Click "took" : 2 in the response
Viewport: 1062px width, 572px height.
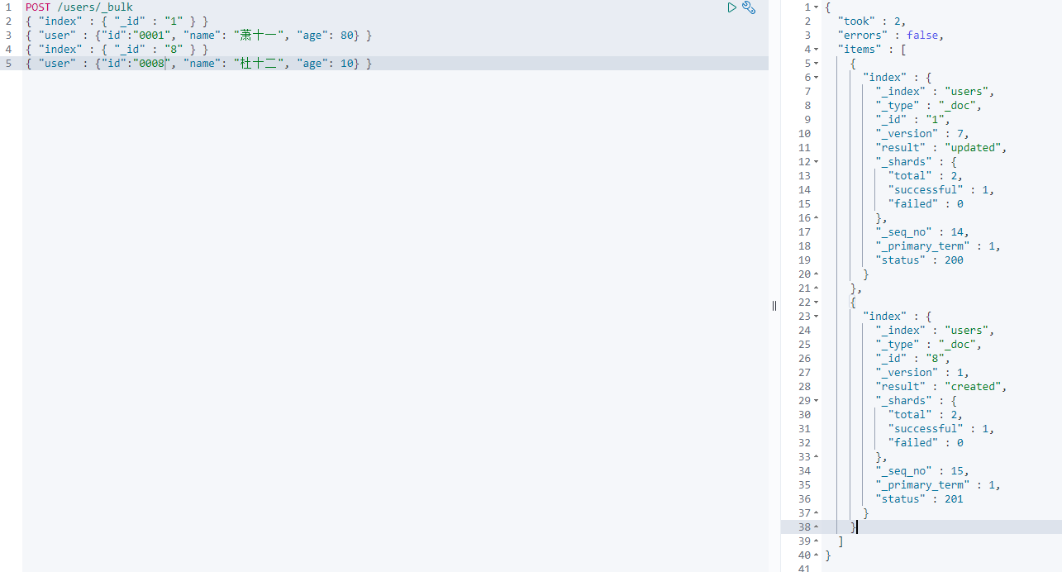pyautogui.click(x=870, y=21)
